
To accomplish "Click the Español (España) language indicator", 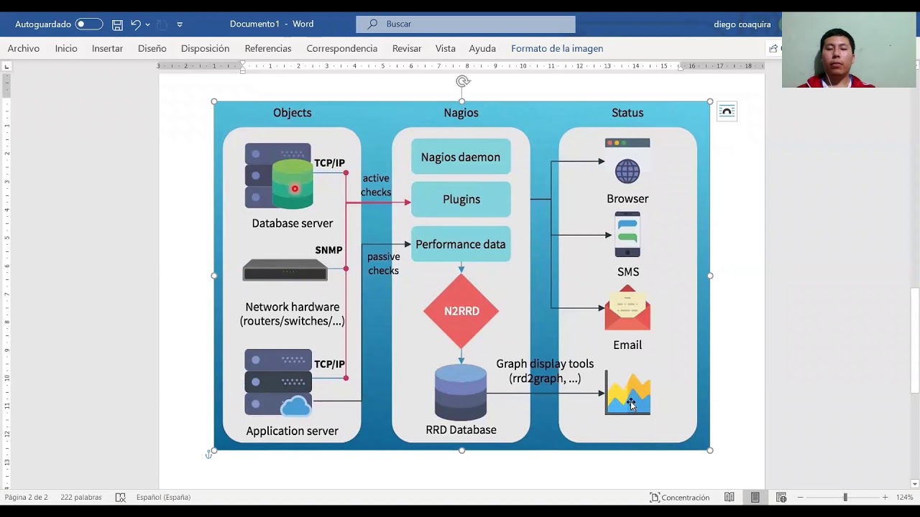I will tap(163, 497).
